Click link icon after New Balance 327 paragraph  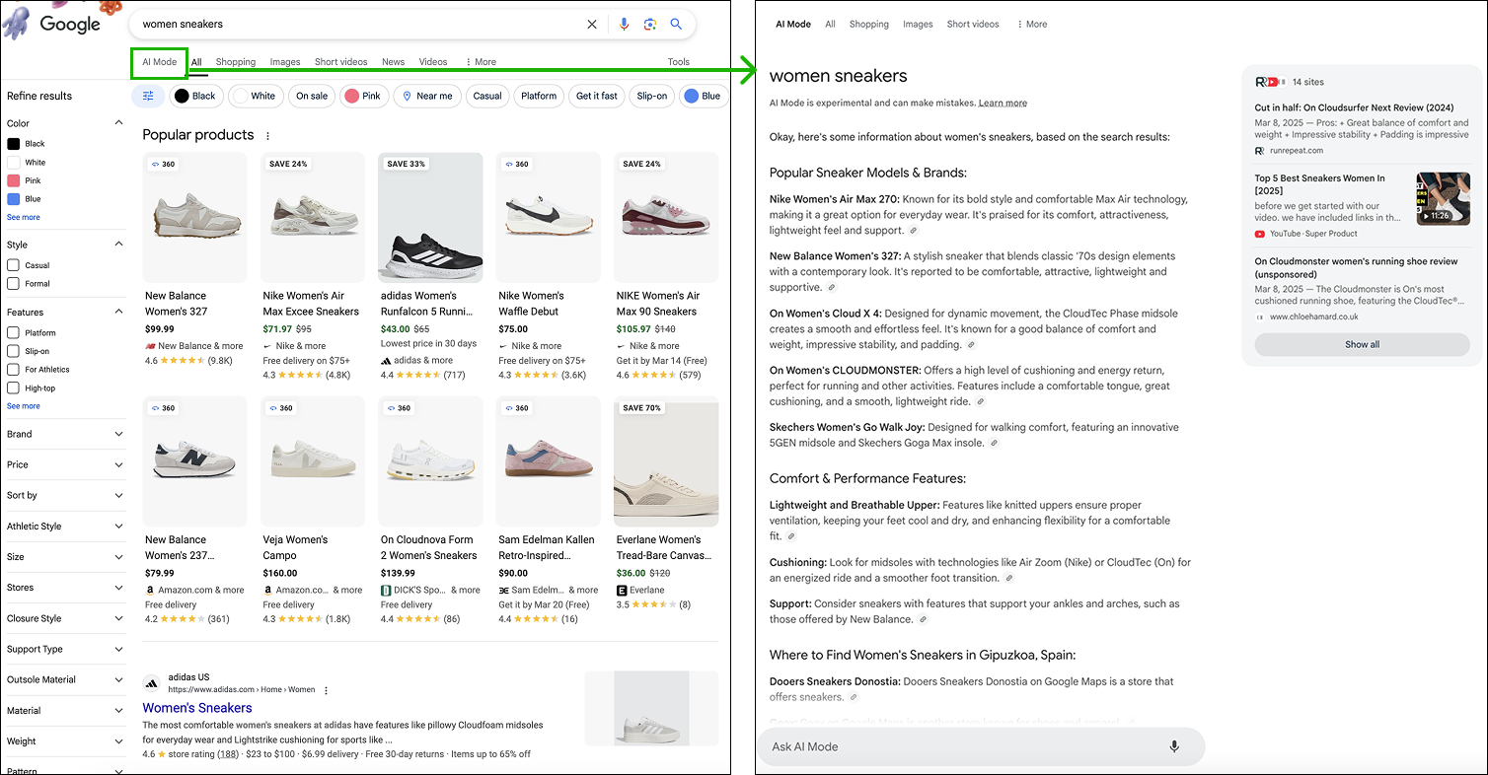832,288
